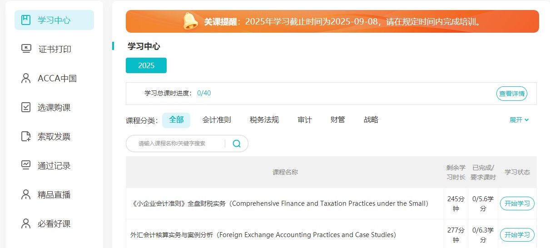The height and width of the screenshot is (248, 550).
Task: Expand categories with 展开 chevron
Action: tap(519, 120)
